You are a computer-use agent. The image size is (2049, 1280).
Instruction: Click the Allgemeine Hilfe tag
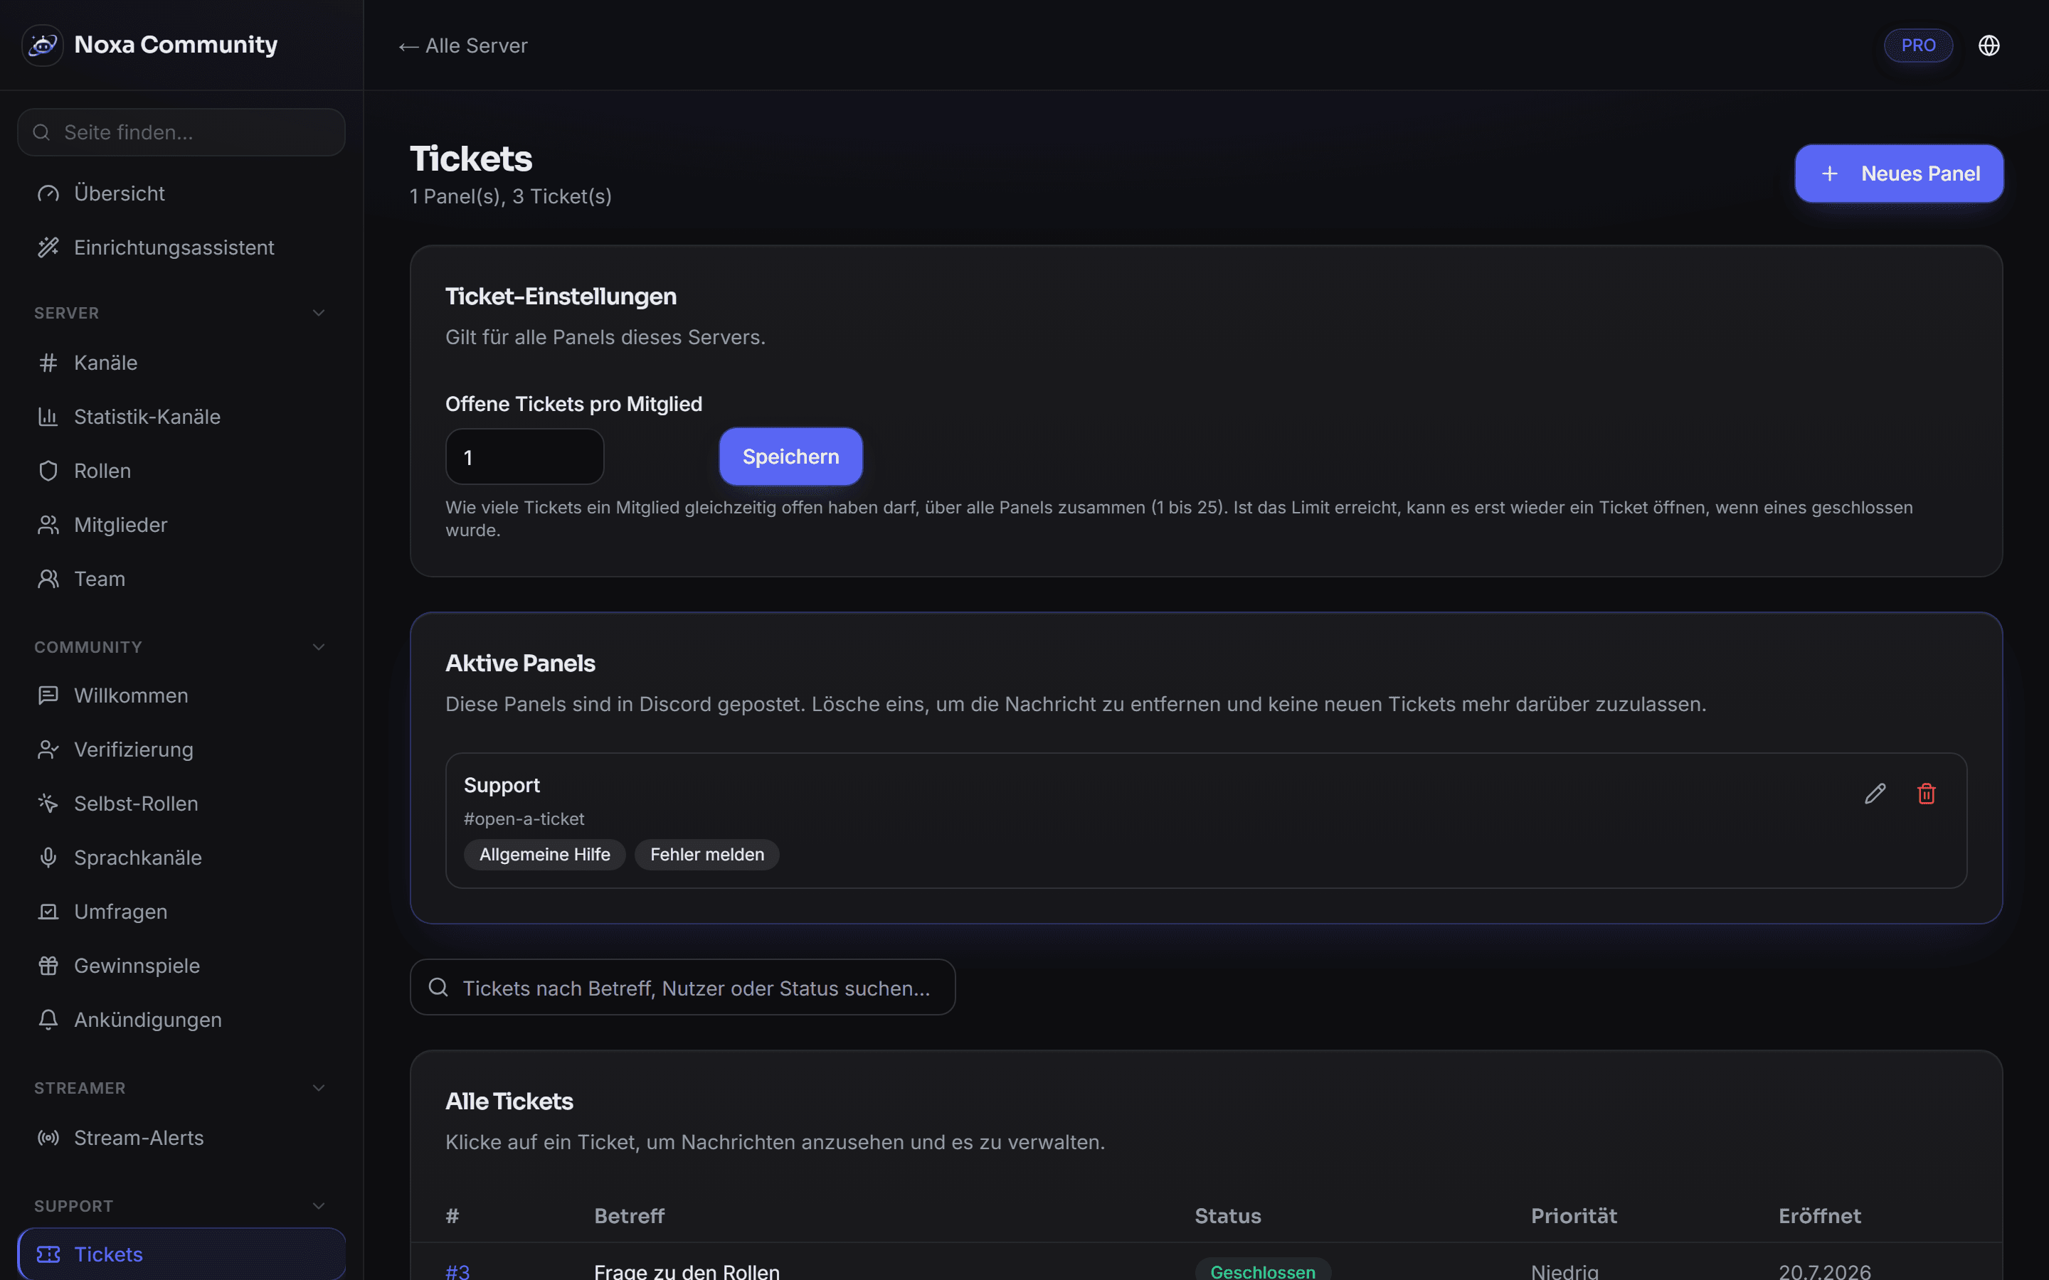(x=544, y=855)
